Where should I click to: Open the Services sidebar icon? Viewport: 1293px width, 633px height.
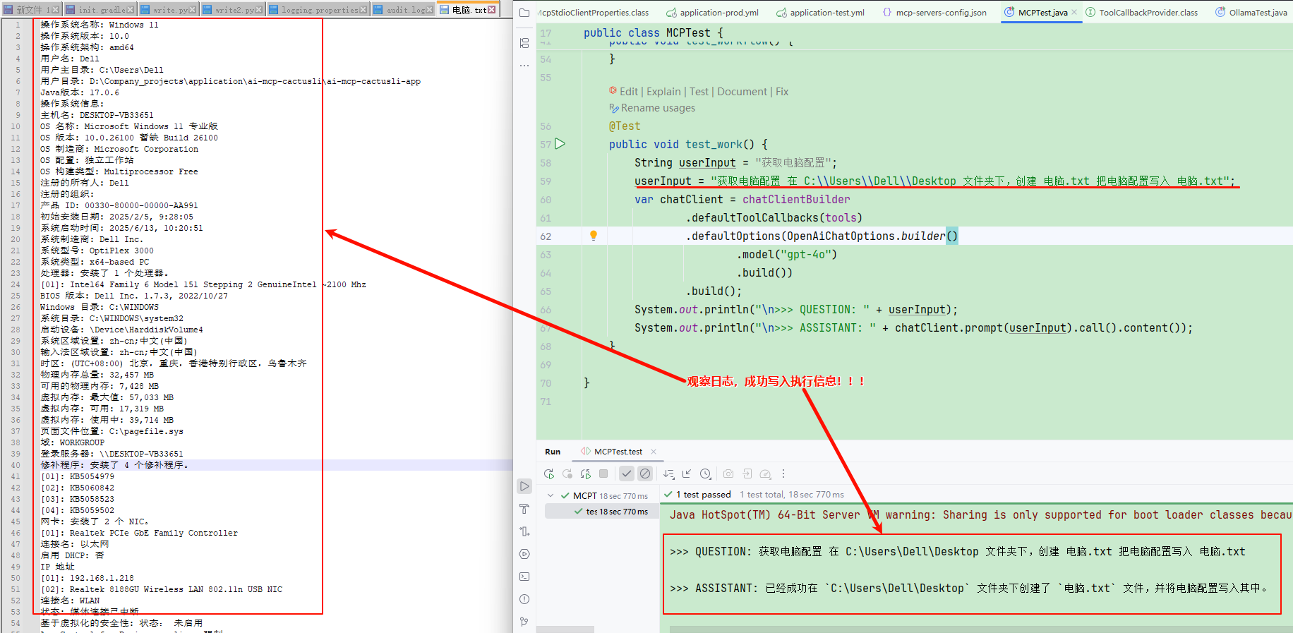click(x=524, y=554)
